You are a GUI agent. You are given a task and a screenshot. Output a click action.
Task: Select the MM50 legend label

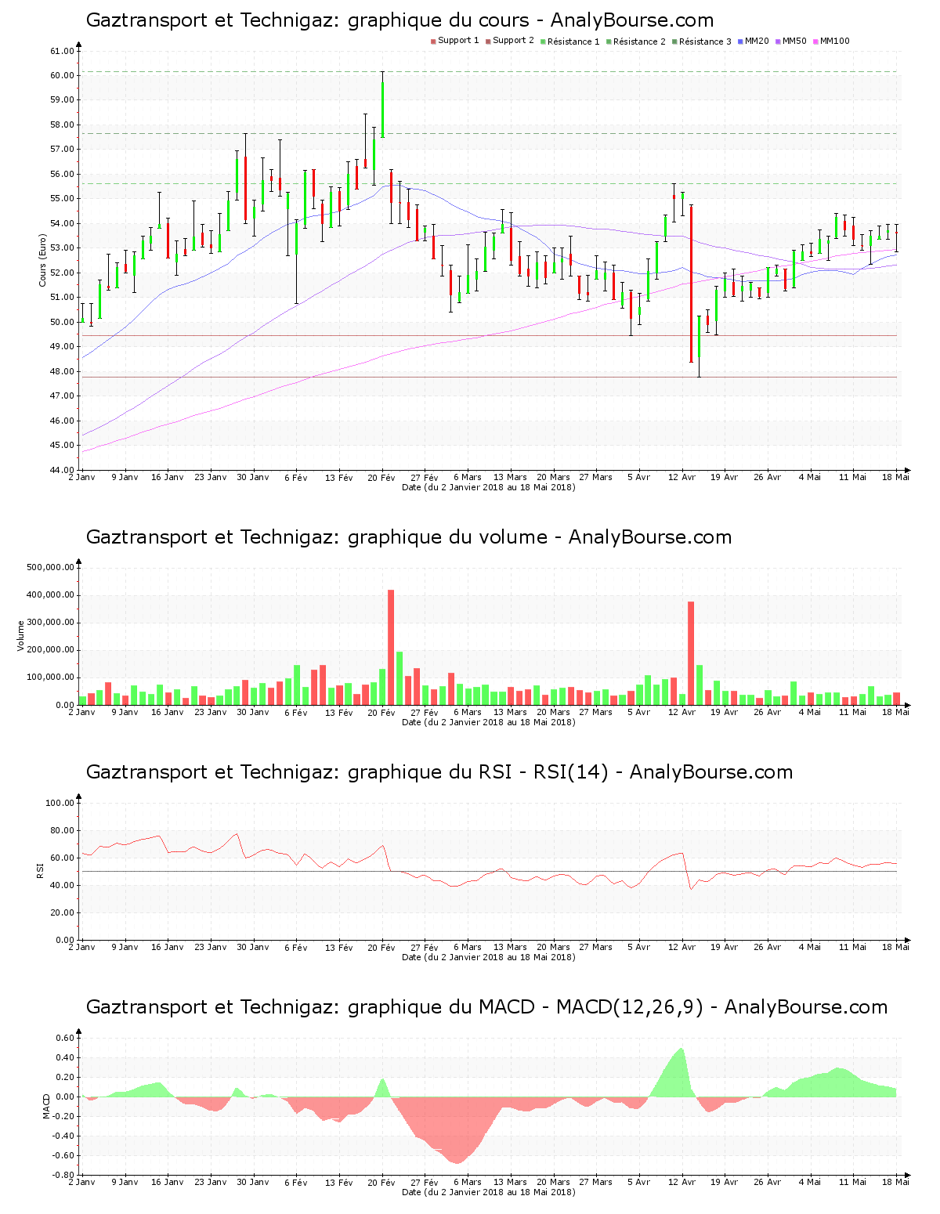tap(794, 41)
